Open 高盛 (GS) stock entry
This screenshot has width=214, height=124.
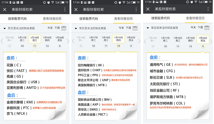tap(15, 76)
